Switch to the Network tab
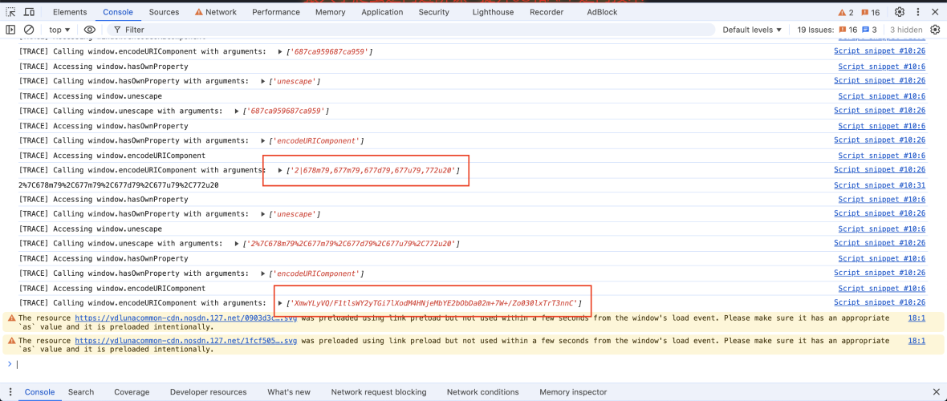 215,12
